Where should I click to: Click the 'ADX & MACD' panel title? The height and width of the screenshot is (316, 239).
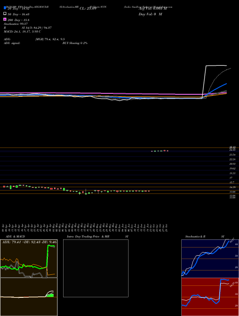coord(15,237)
